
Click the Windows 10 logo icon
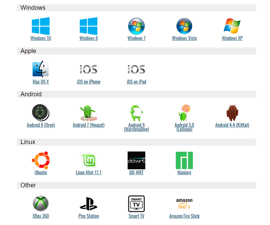pyautogui.click(x=41, y=26)
